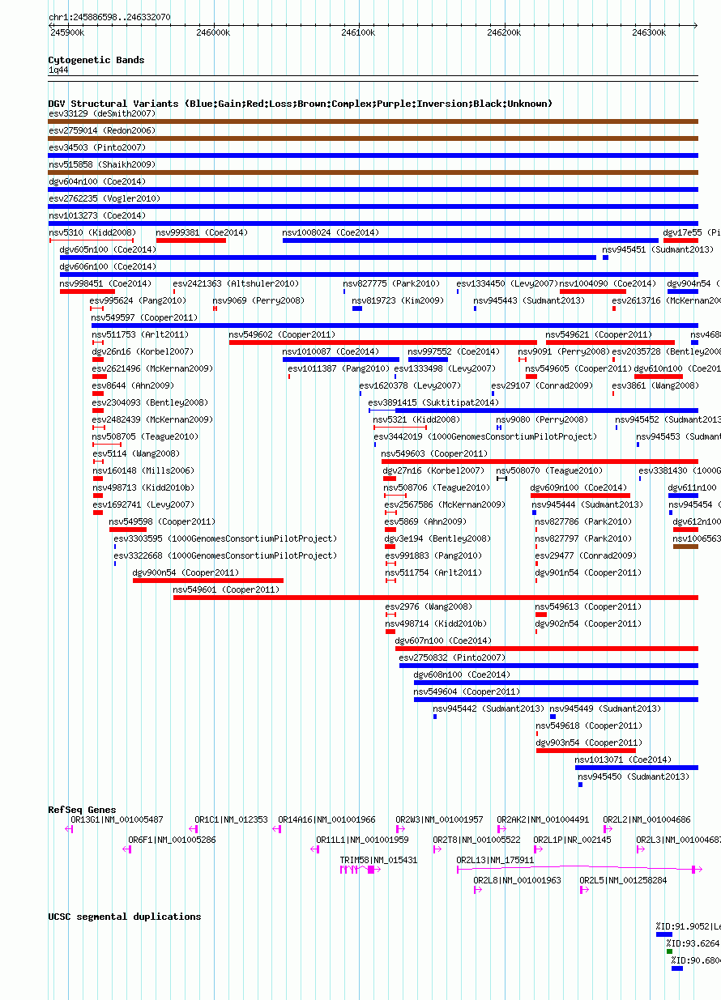Click the nsv827775 (Park2010) label

[x=391, y=283]
